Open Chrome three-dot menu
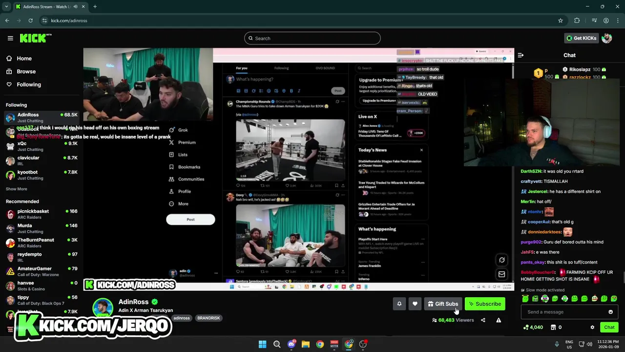This screenshot has height=352, width=625. point(618,21)
